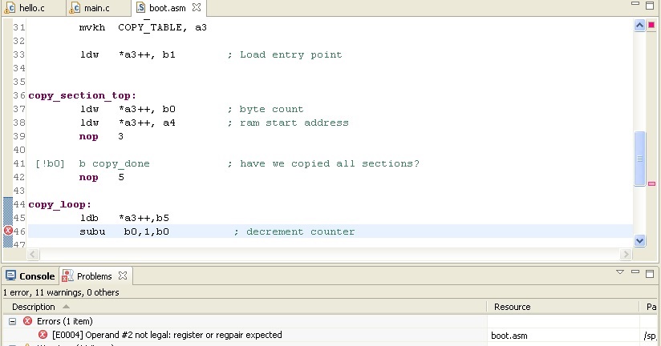This screenshot has height=346, width=661.
Task: Click line number 33 in the gutter
Action: [x=19, y=54]
